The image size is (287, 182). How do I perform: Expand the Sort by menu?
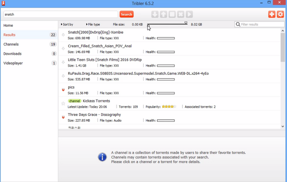[67, 24]
